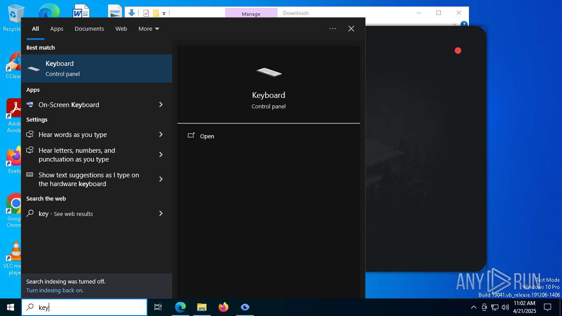Viewport: 562px width, 316px height.
Task: Click Turn indexing back on link
Action: 55,290
